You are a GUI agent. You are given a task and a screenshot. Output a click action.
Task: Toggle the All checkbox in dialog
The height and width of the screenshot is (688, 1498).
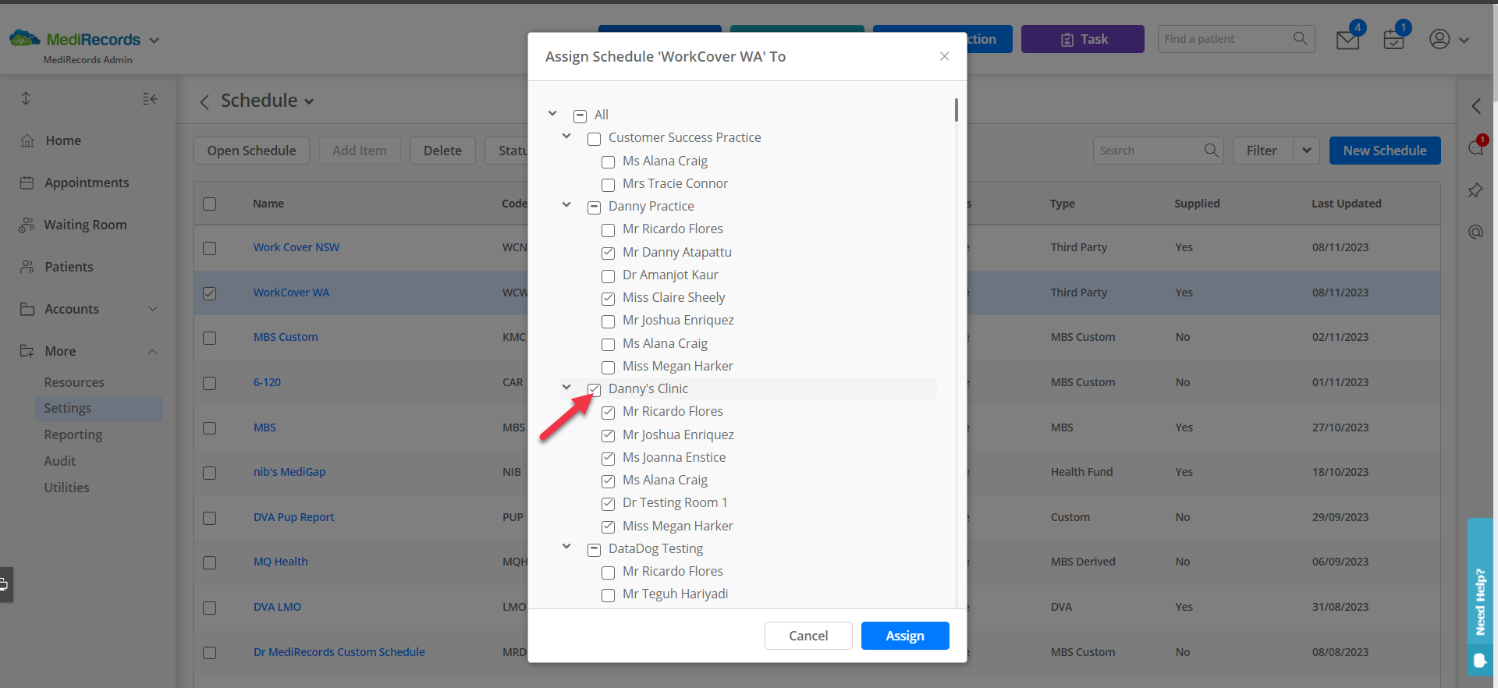(x=580, y=116)
